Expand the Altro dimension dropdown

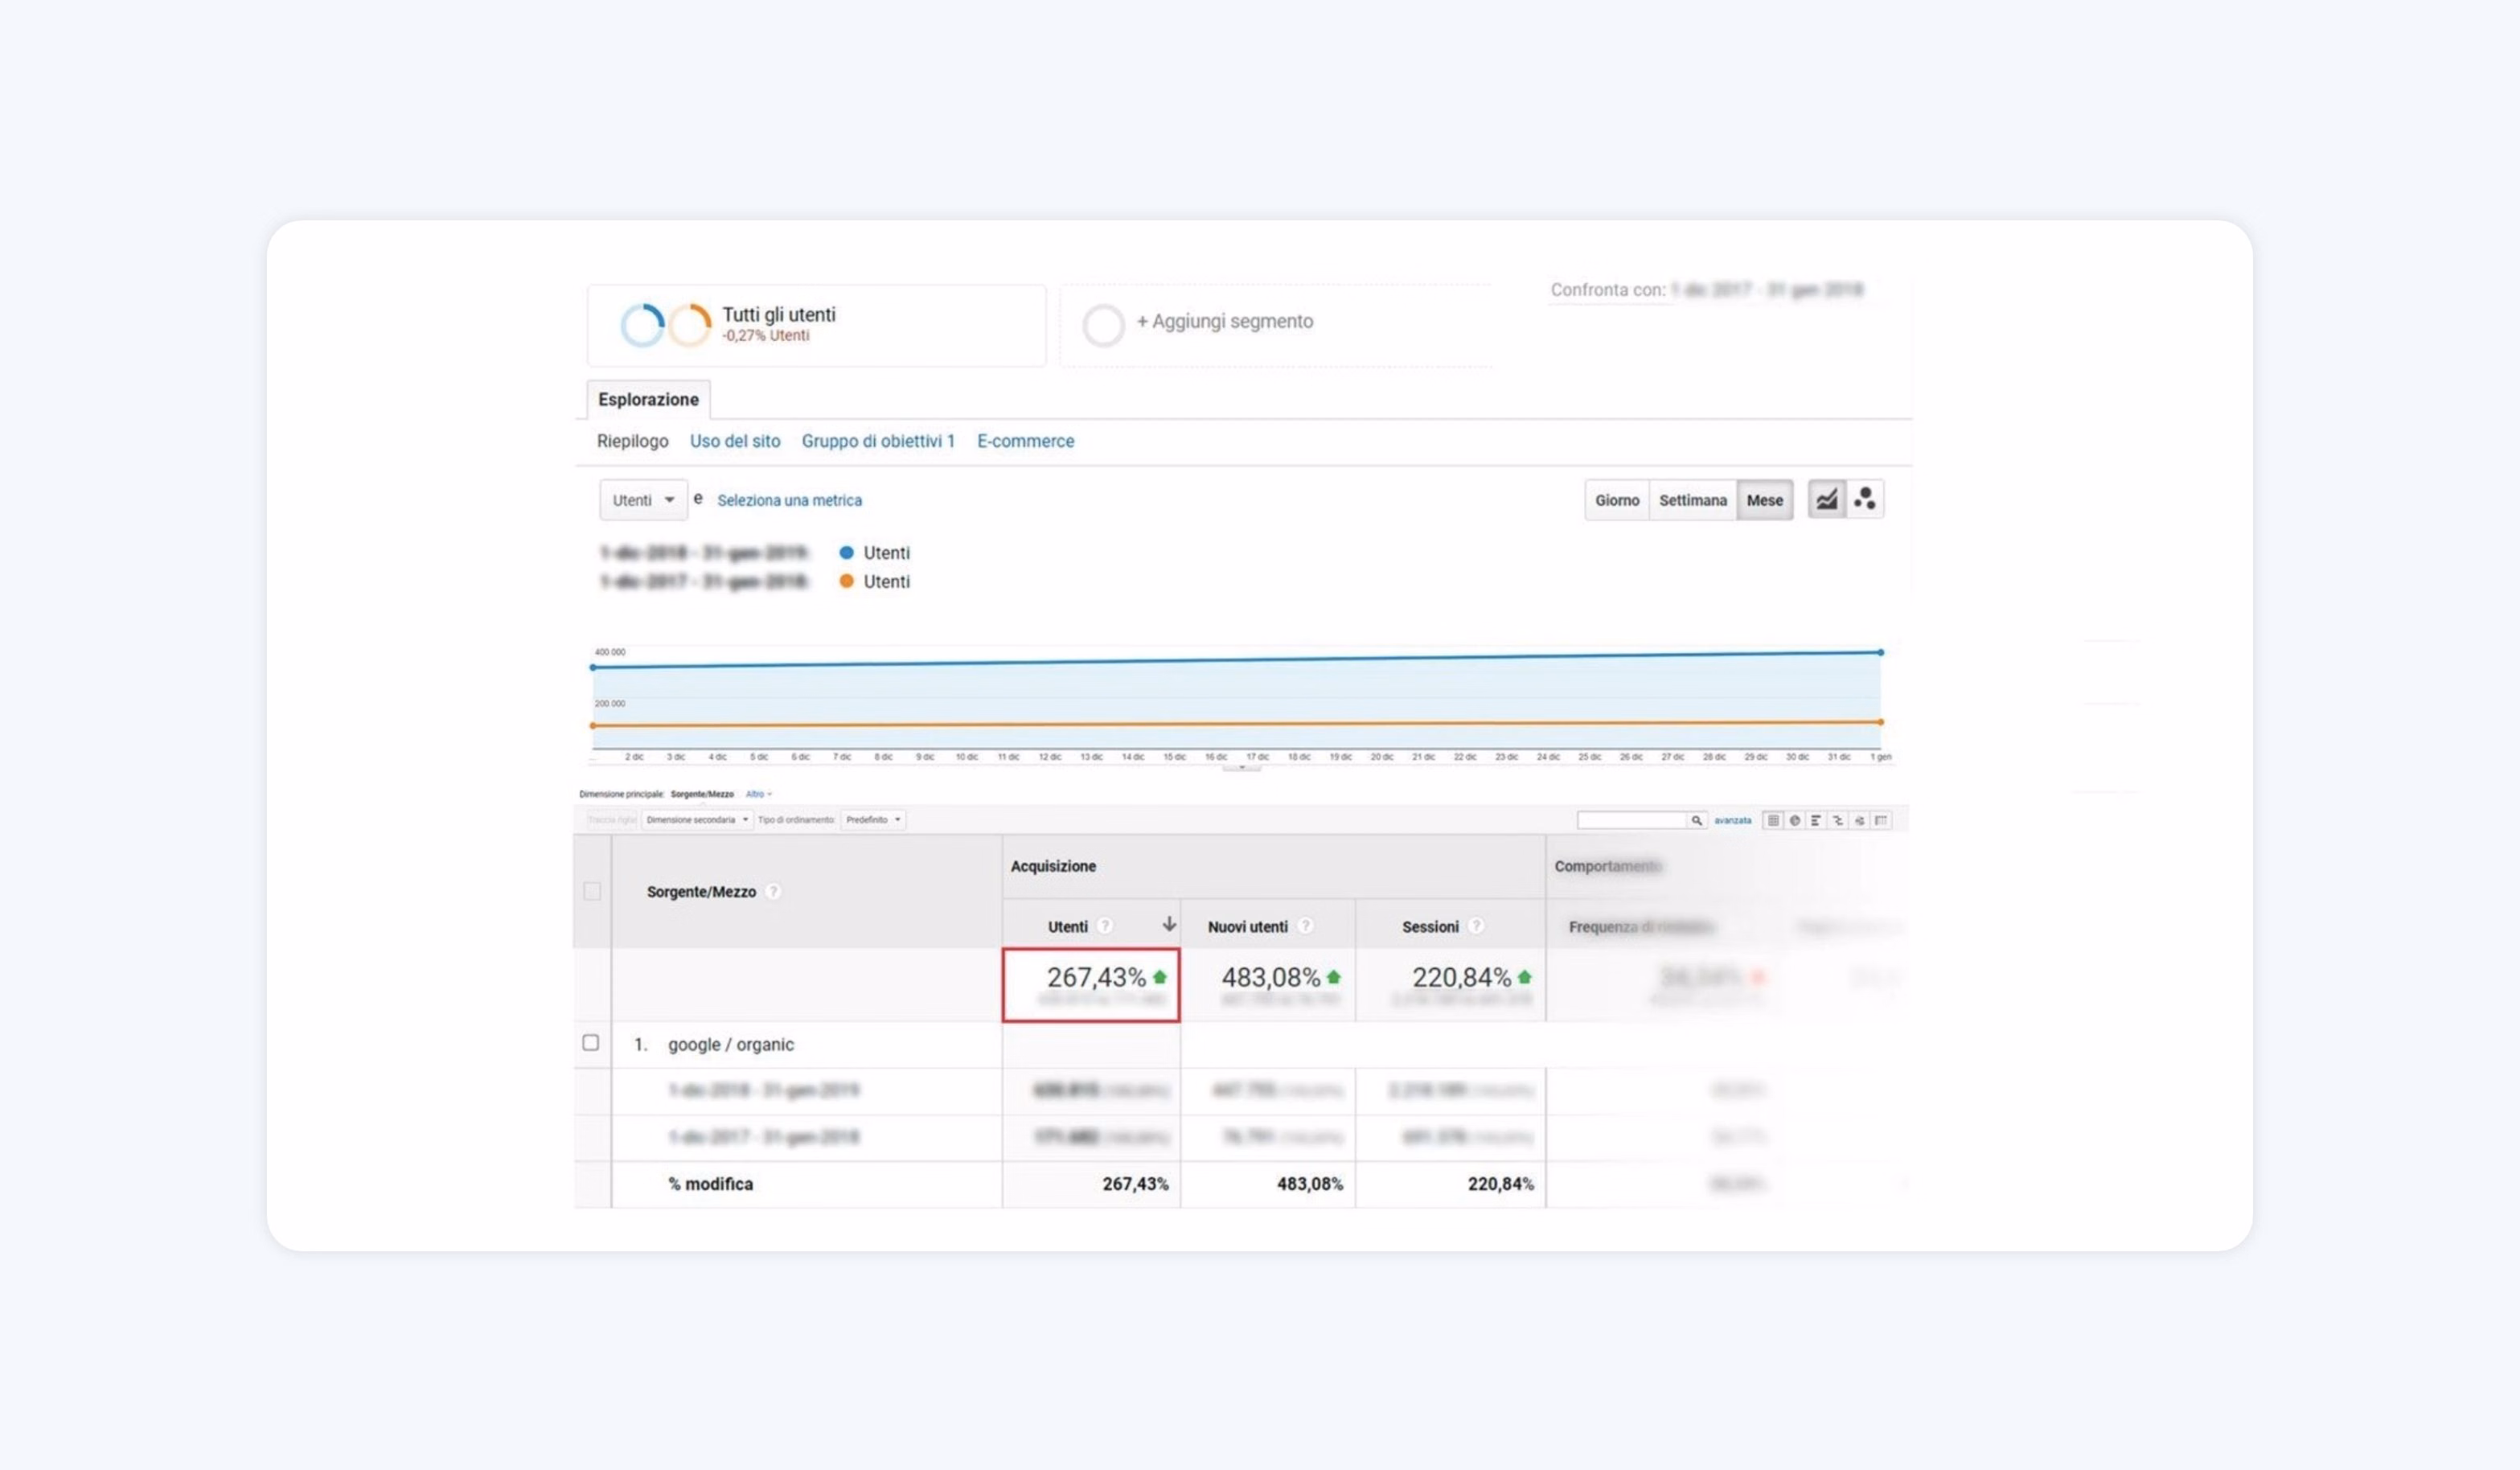click(x=759, y=794)
